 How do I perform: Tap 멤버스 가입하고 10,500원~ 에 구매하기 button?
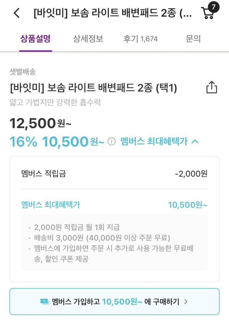pos(114,302)
